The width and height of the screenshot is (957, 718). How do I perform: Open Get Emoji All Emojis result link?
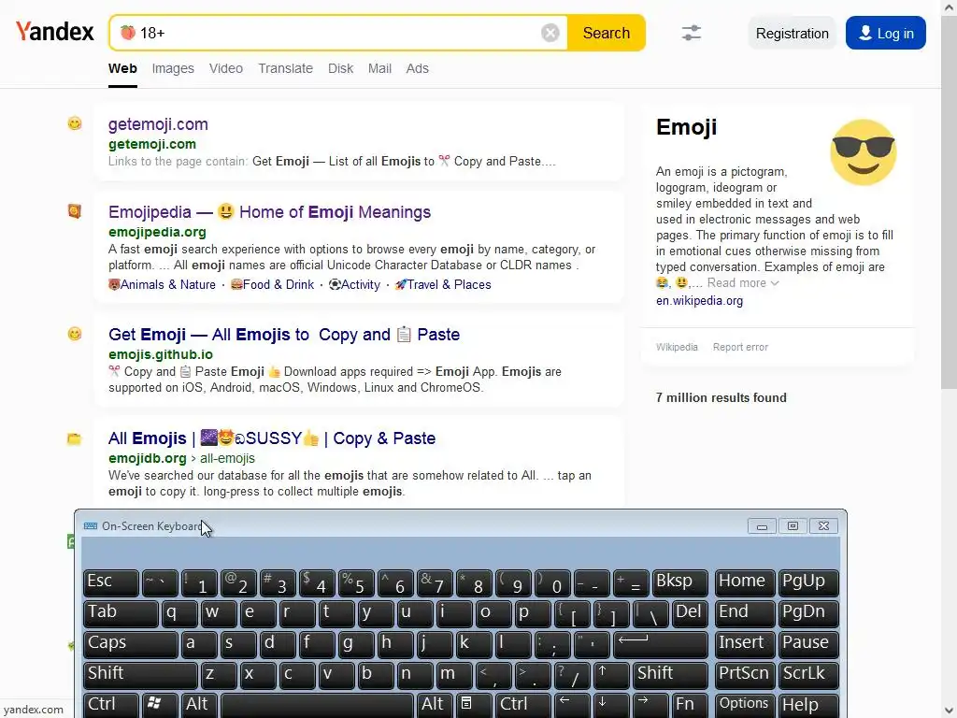[x=284, y=335]
